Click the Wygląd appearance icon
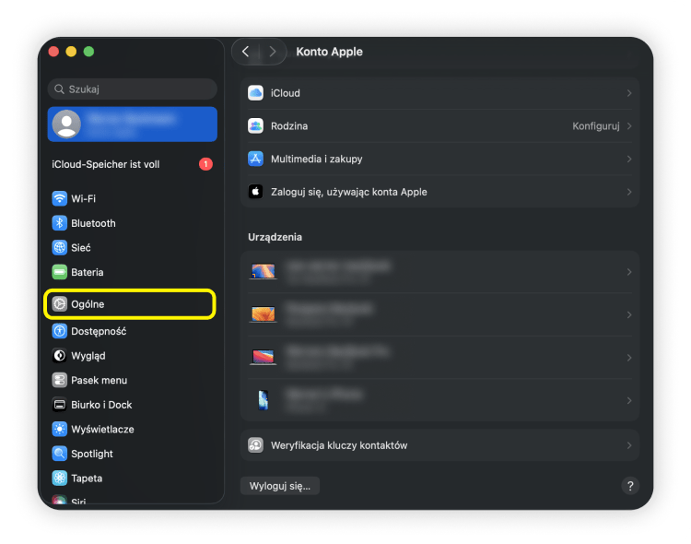691x544 pixels. click(x=60, y=356)
